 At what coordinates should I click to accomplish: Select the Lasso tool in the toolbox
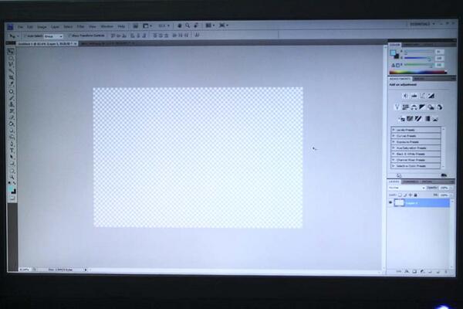12,65
